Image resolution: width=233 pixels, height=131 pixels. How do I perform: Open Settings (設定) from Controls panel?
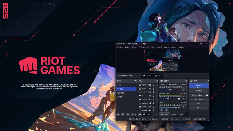point(199,103)
